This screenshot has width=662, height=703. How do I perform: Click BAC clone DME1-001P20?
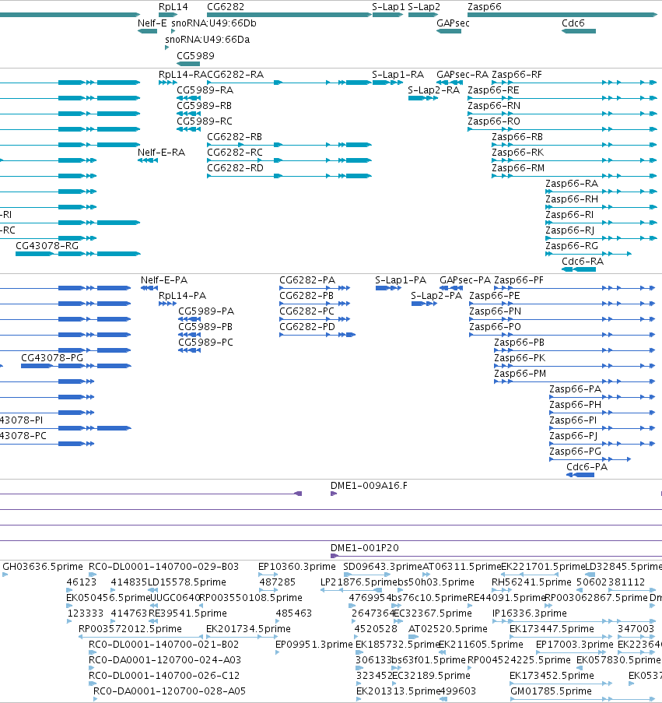364,548
